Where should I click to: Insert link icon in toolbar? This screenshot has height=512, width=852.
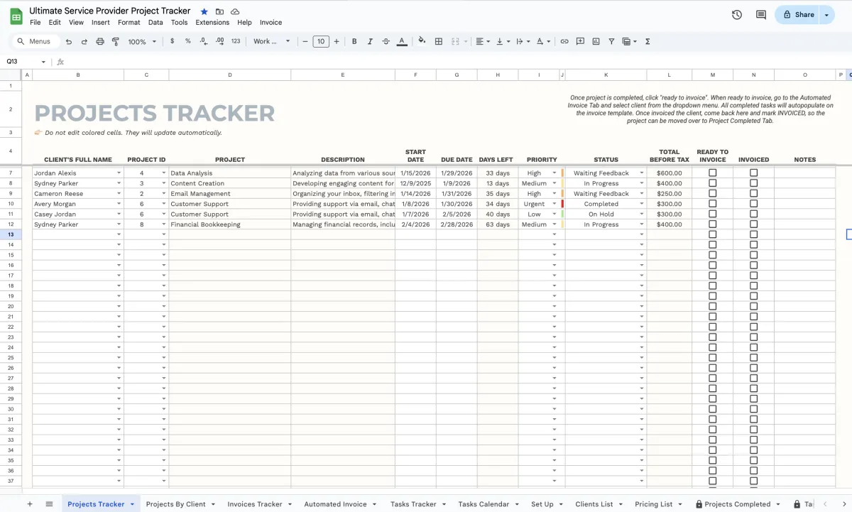click(564, 41)
